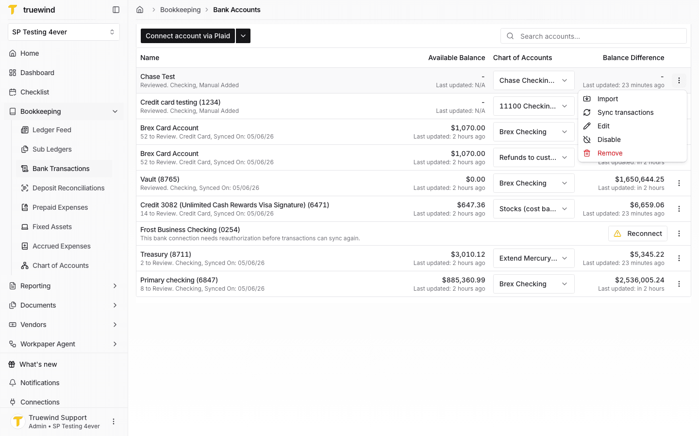Open actions menu for Frost Business Checking
Viewport: 699px width, 436px height.
679,234
